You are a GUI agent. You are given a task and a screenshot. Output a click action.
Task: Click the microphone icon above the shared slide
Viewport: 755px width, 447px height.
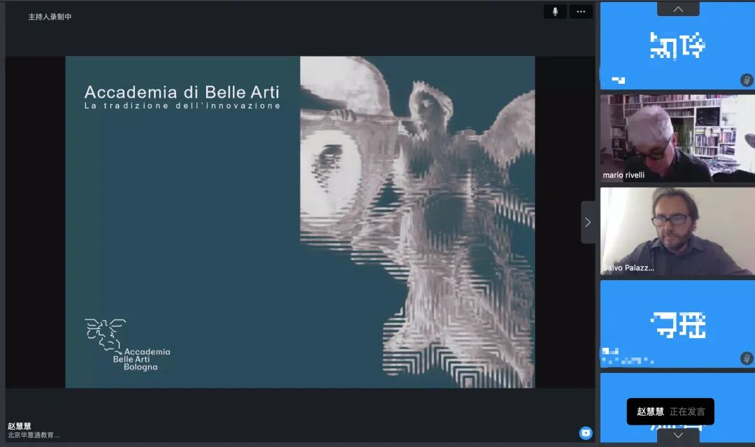point(554,12)
